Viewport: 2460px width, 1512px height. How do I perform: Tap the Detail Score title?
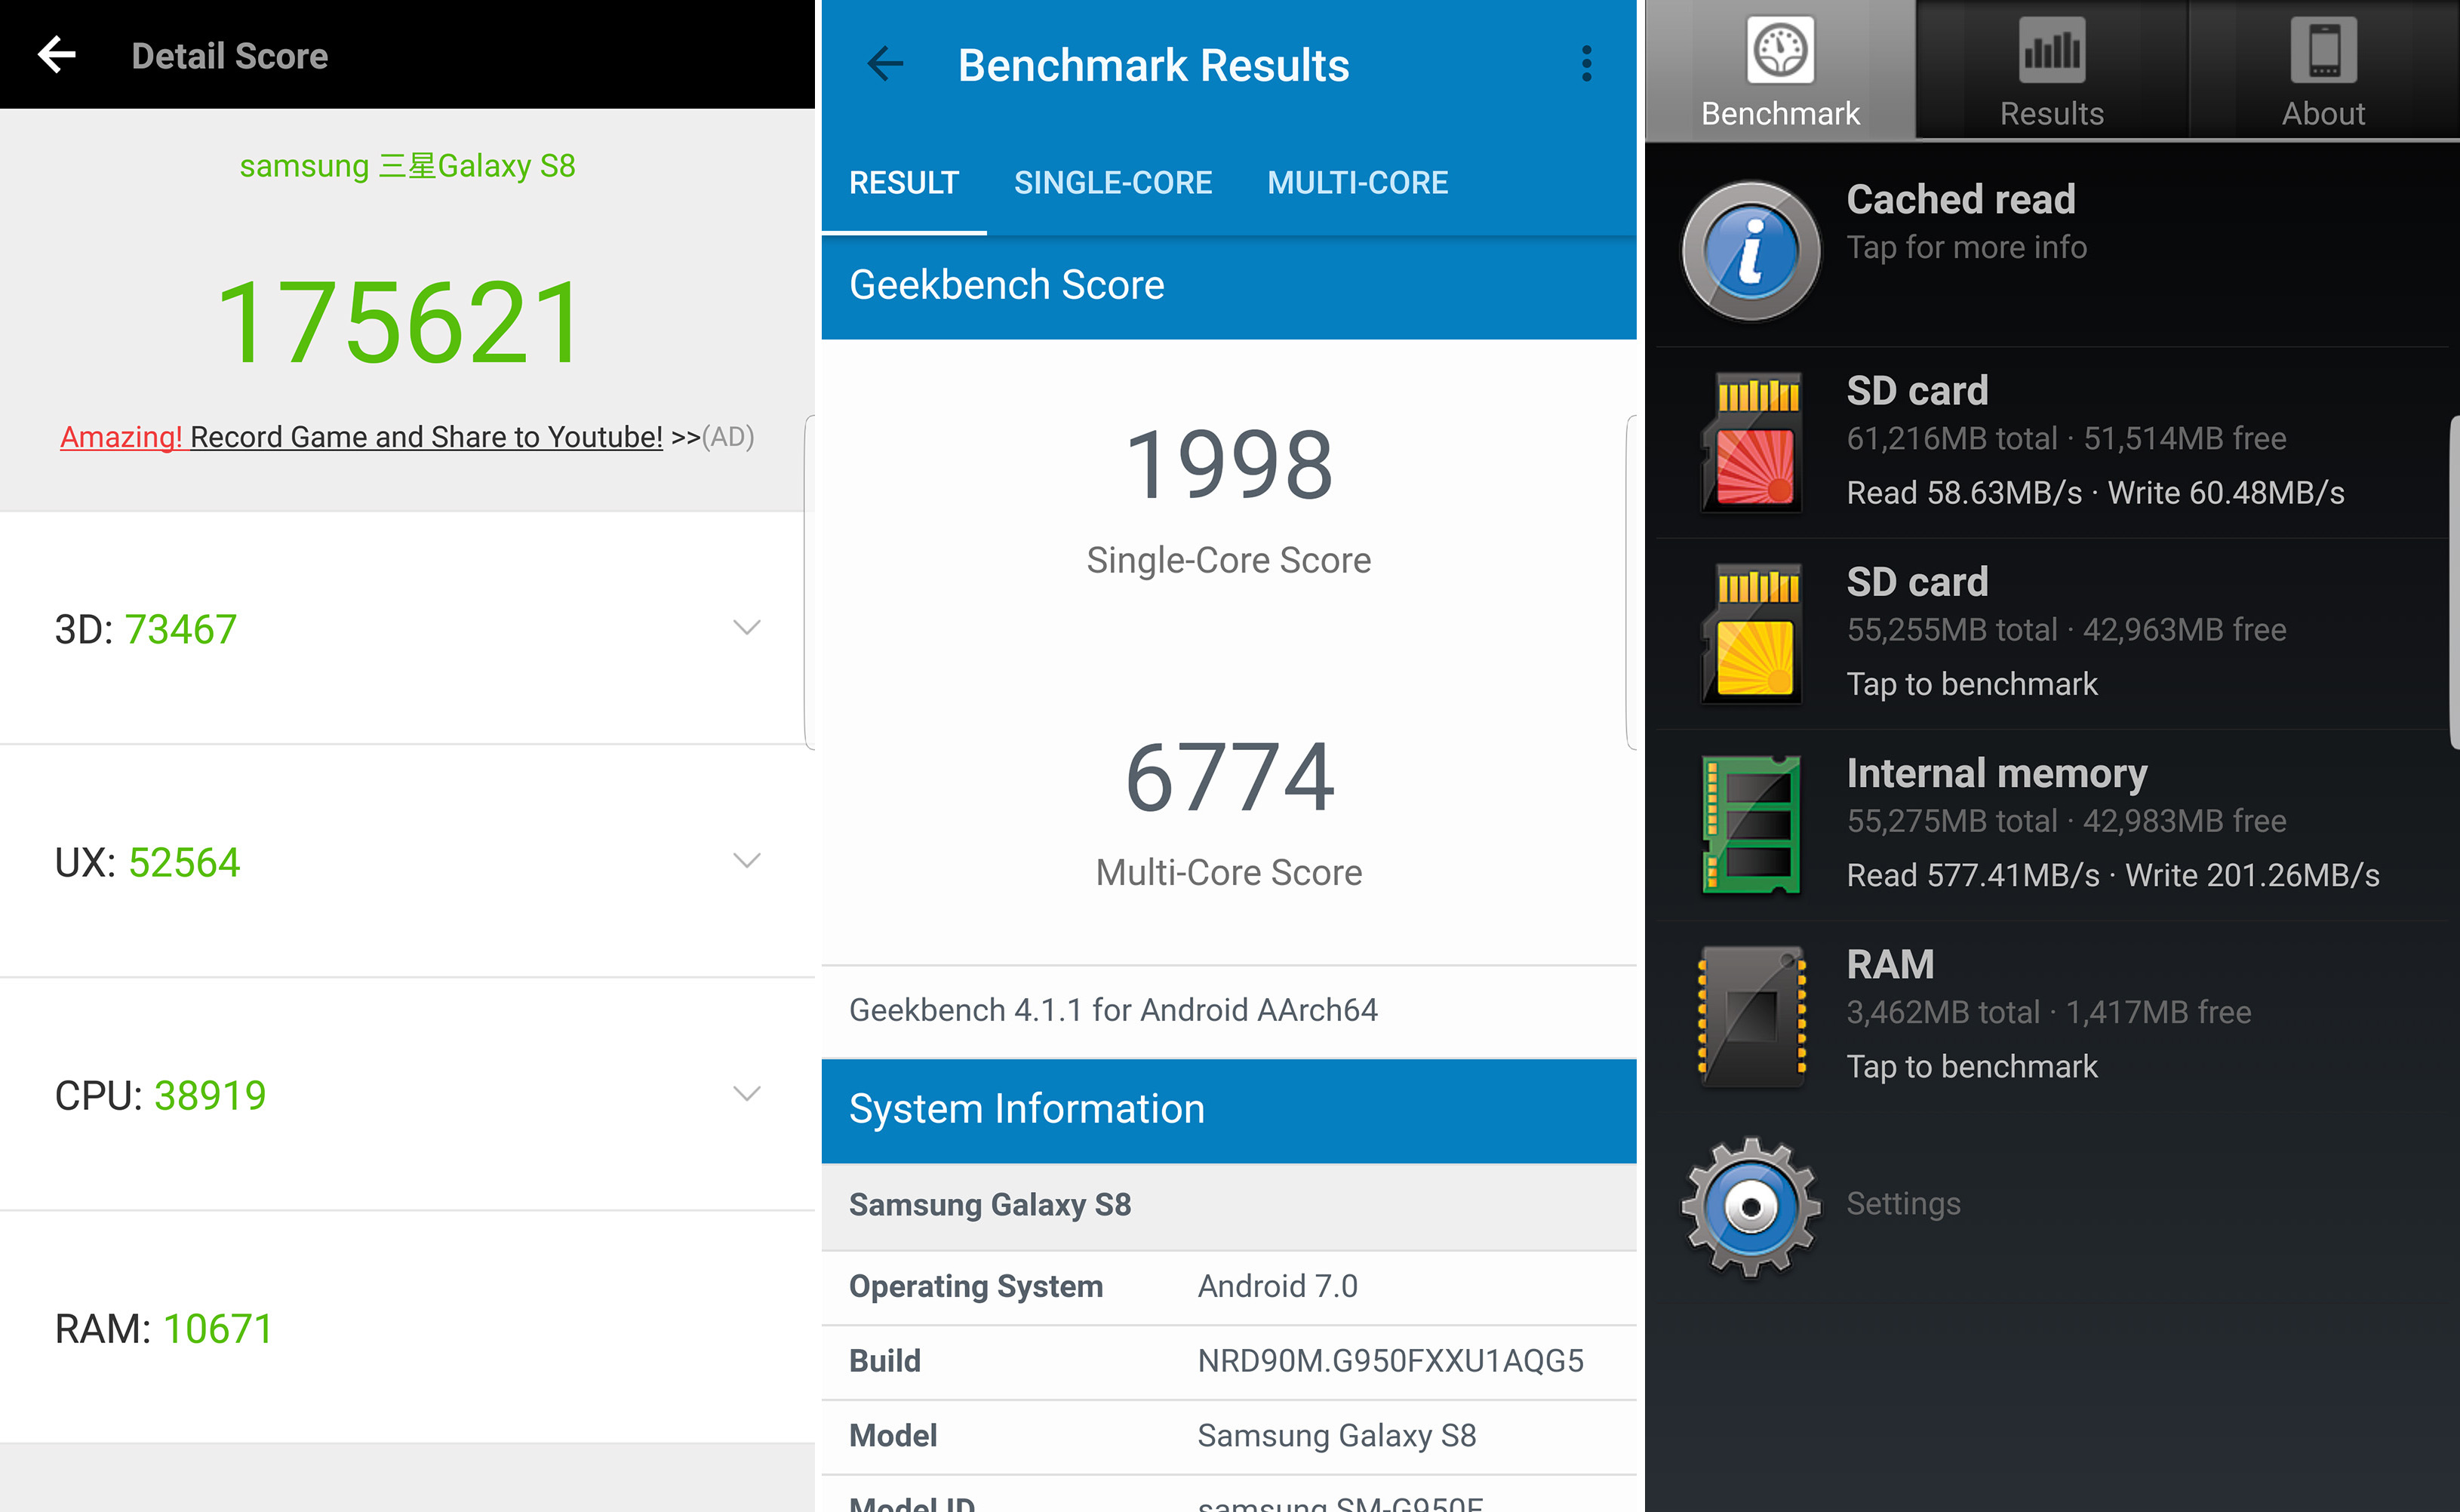[x=230, y=56]
